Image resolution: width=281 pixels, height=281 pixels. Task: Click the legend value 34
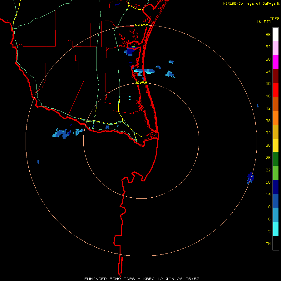268,133
